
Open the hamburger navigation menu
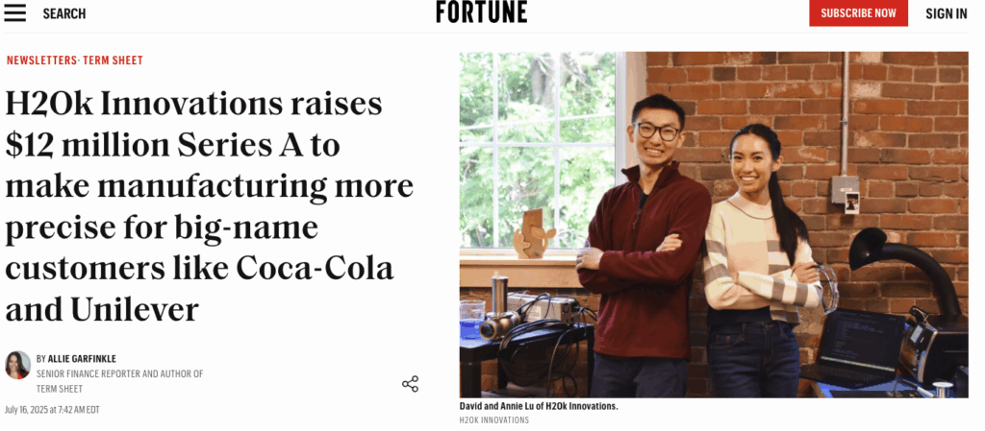click(x=15, y=13)
